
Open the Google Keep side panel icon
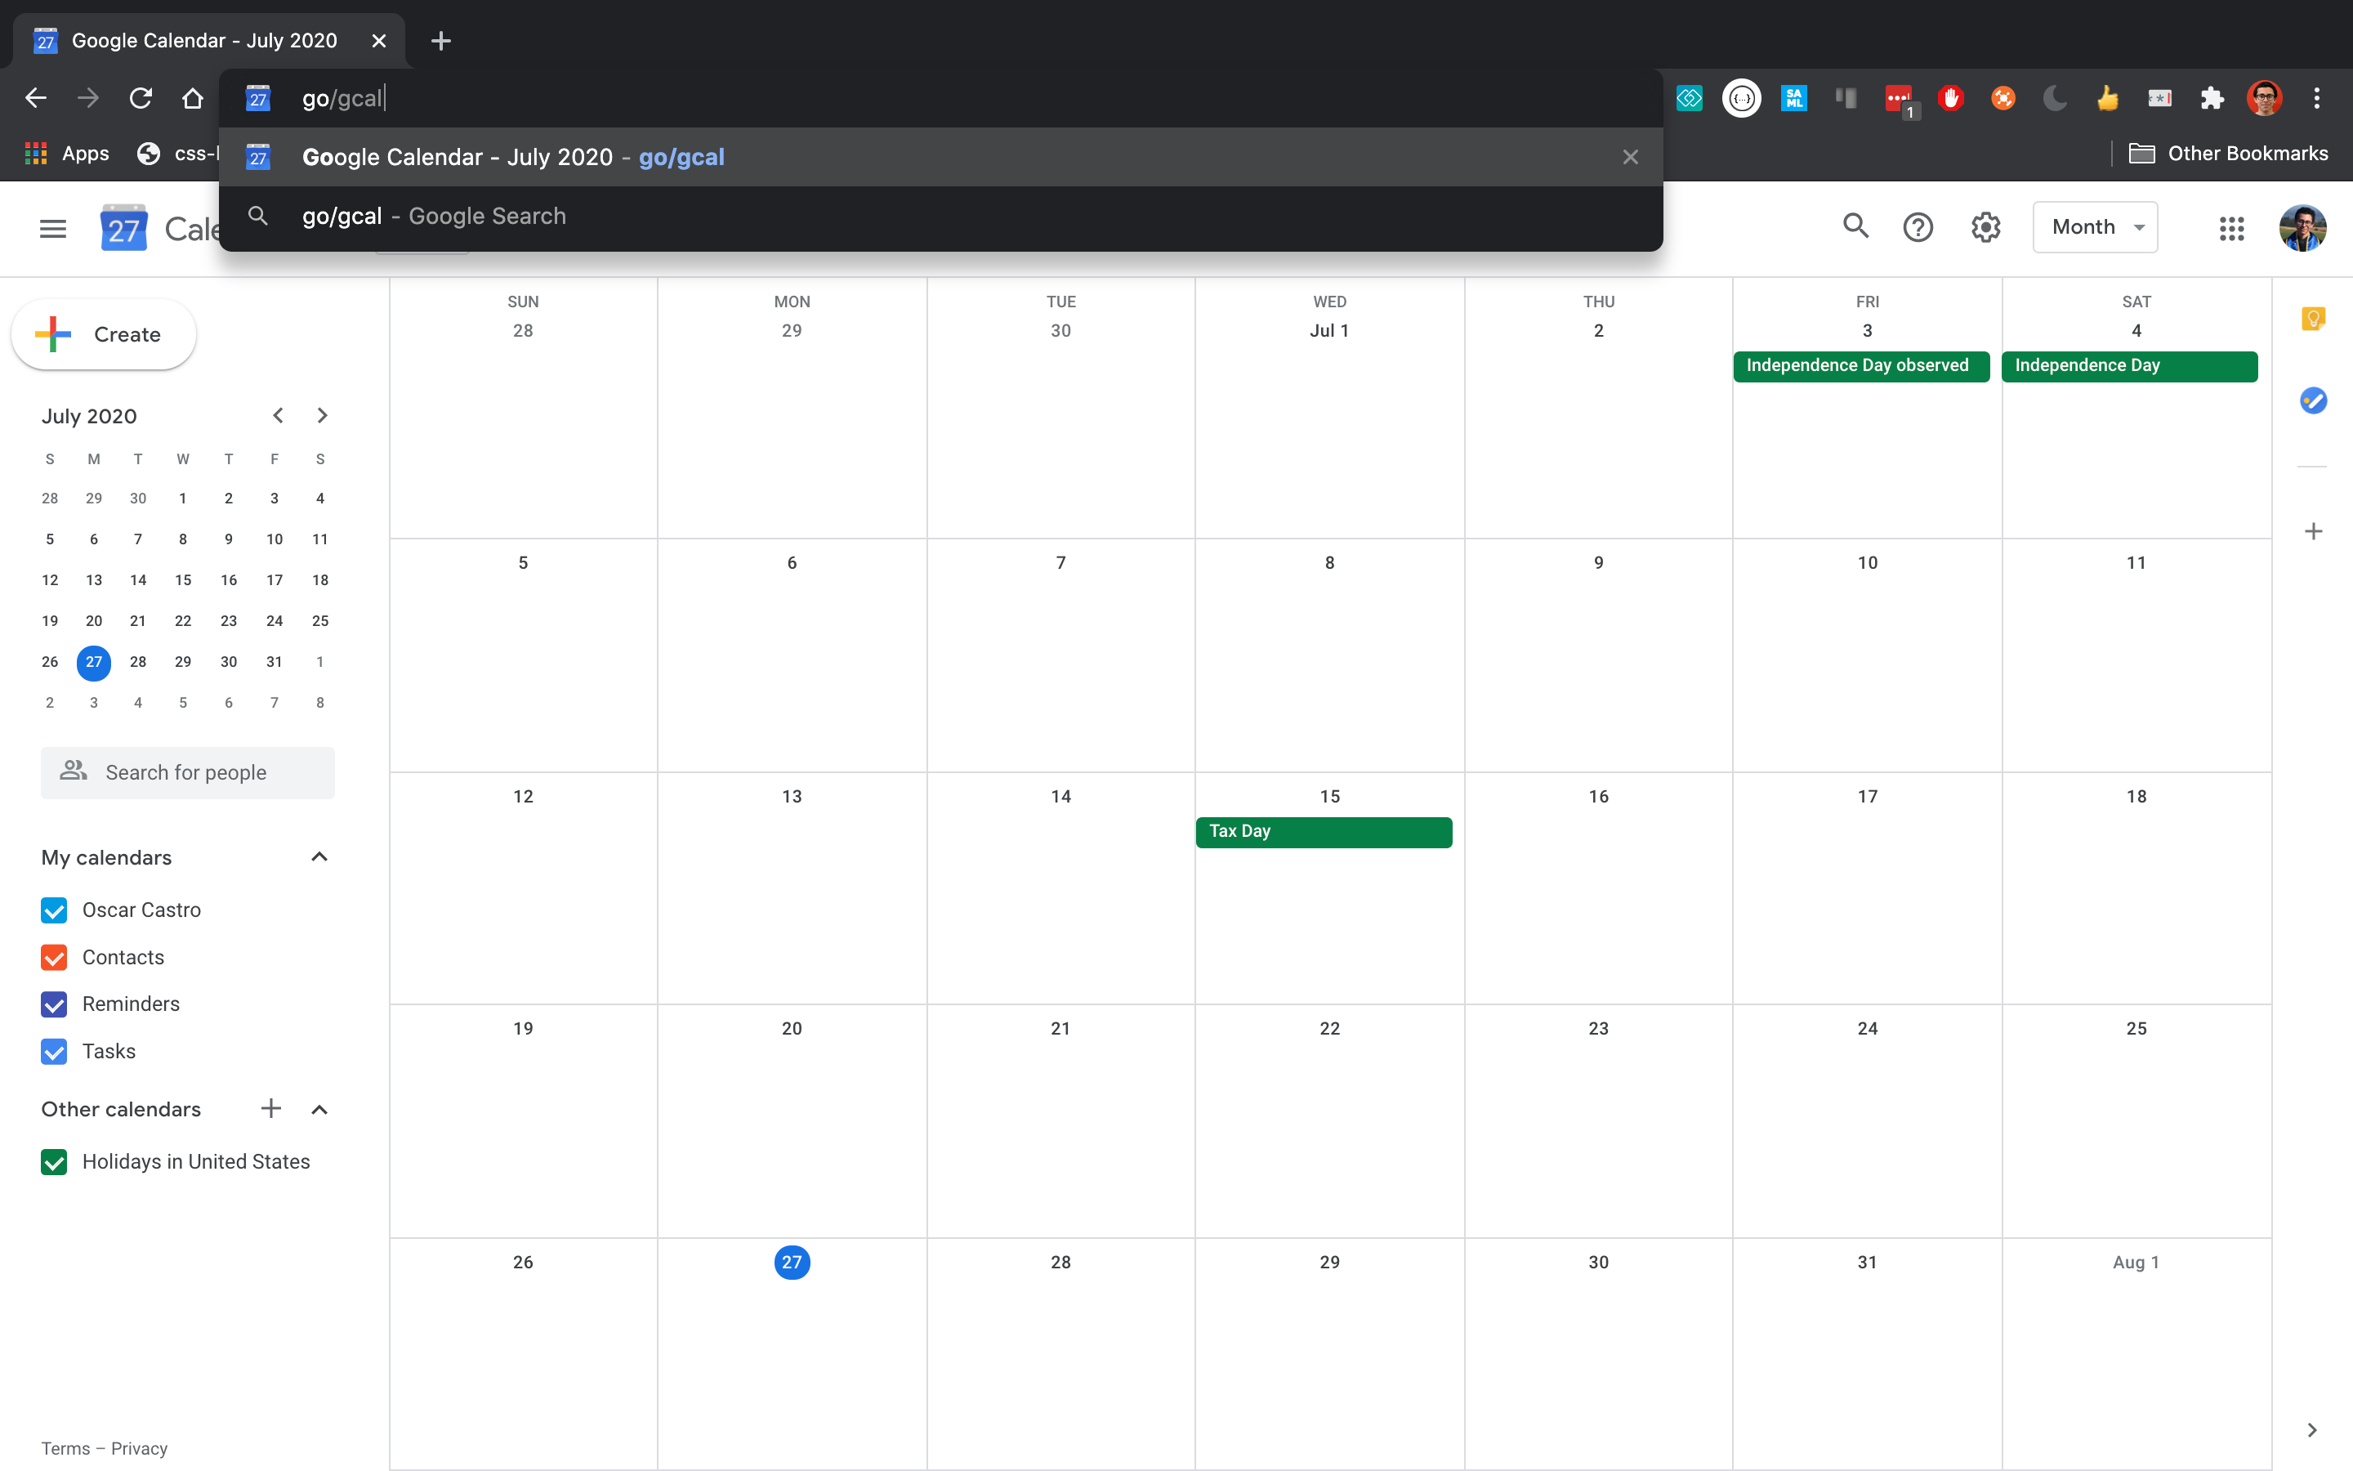(x=2313, y=319)
